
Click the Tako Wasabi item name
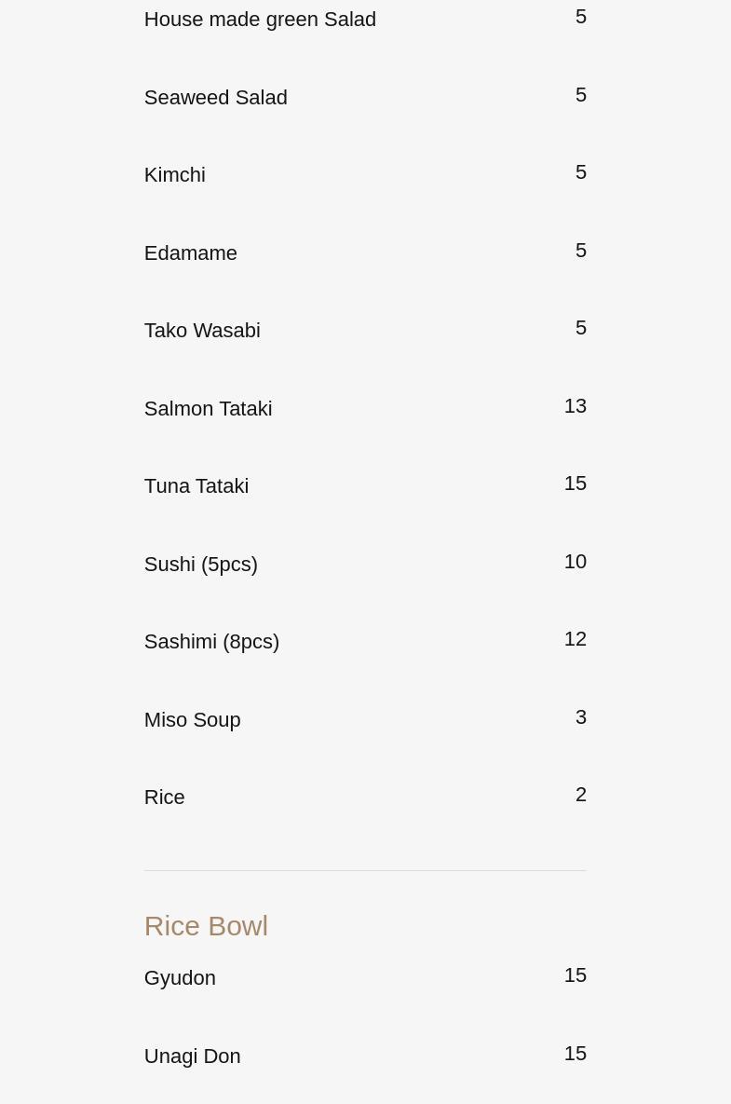coord(201,331)
